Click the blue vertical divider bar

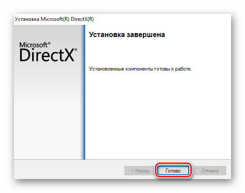click(x=83, y=92)
